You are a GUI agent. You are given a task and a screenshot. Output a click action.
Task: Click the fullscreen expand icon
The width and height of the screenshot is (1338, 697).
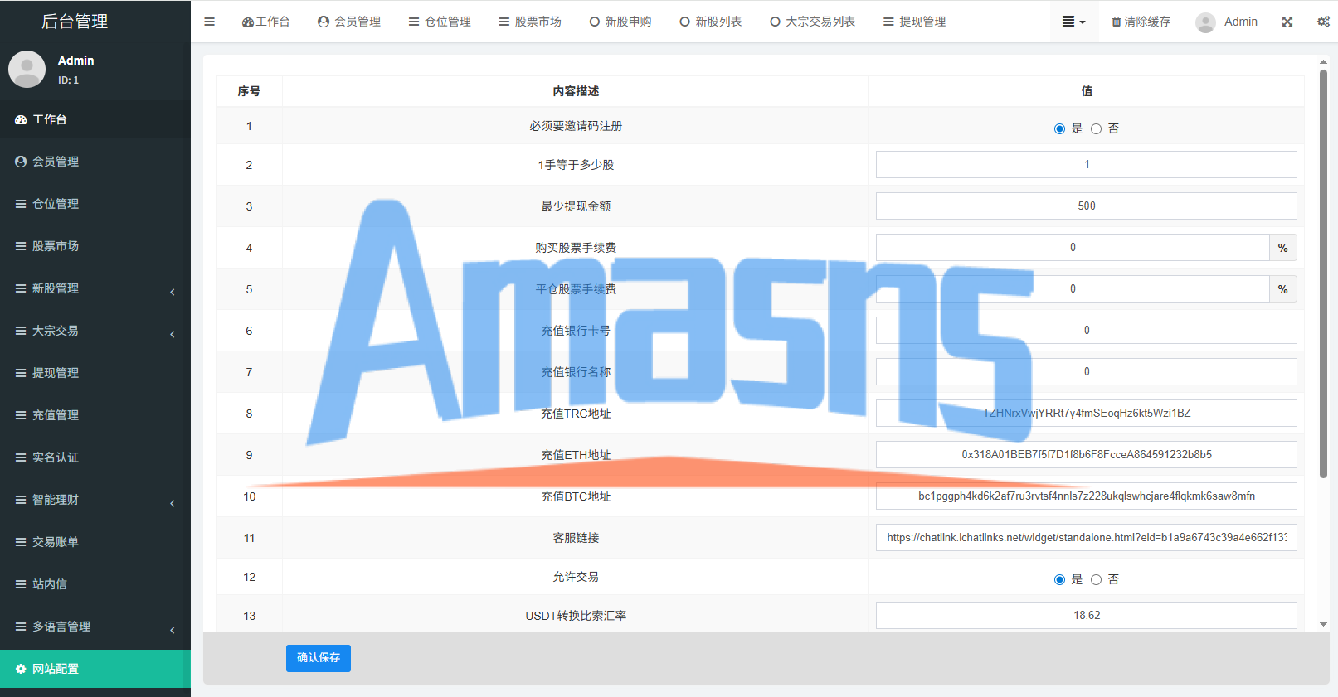[x=1287, y=22]
